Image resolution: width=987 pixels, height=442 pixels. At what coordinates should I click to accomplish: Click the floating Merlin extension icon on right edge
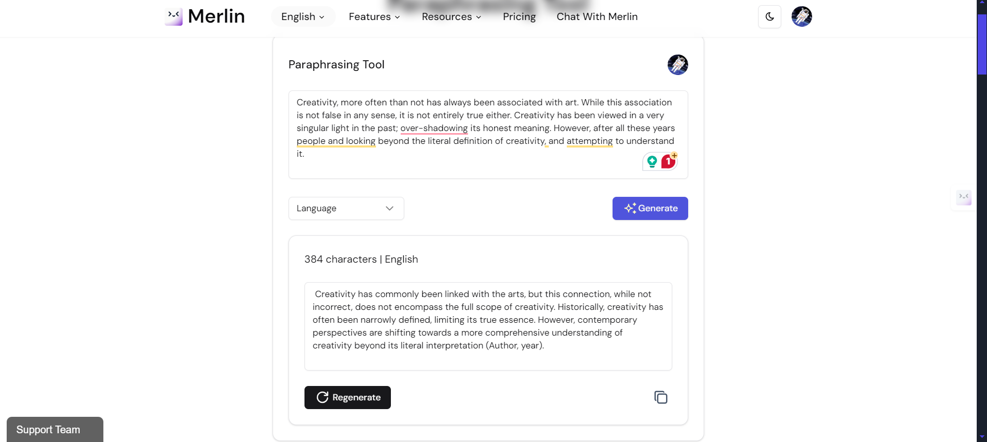pyautogui.click(x=964, y=198)
